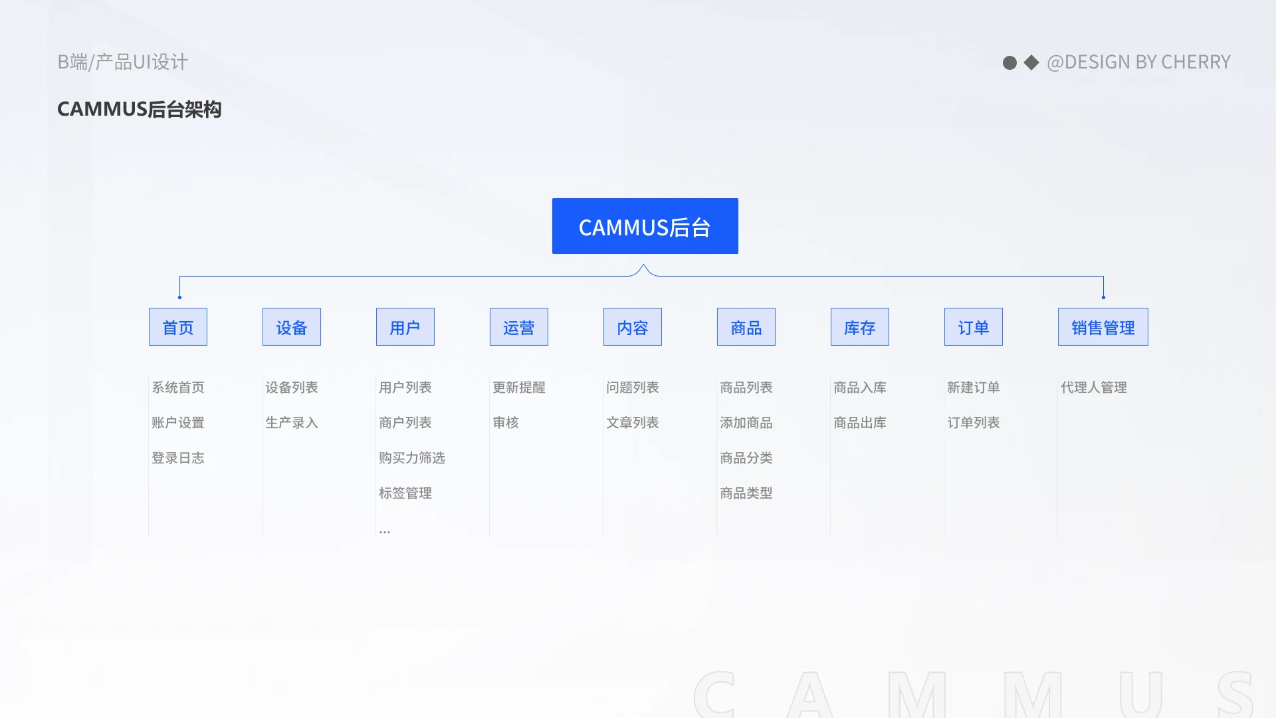This screenshot has width=1276, height=718.
Task: Click 系统首页 under 首页
Action: pyautogui.click(x=178, y=388)
